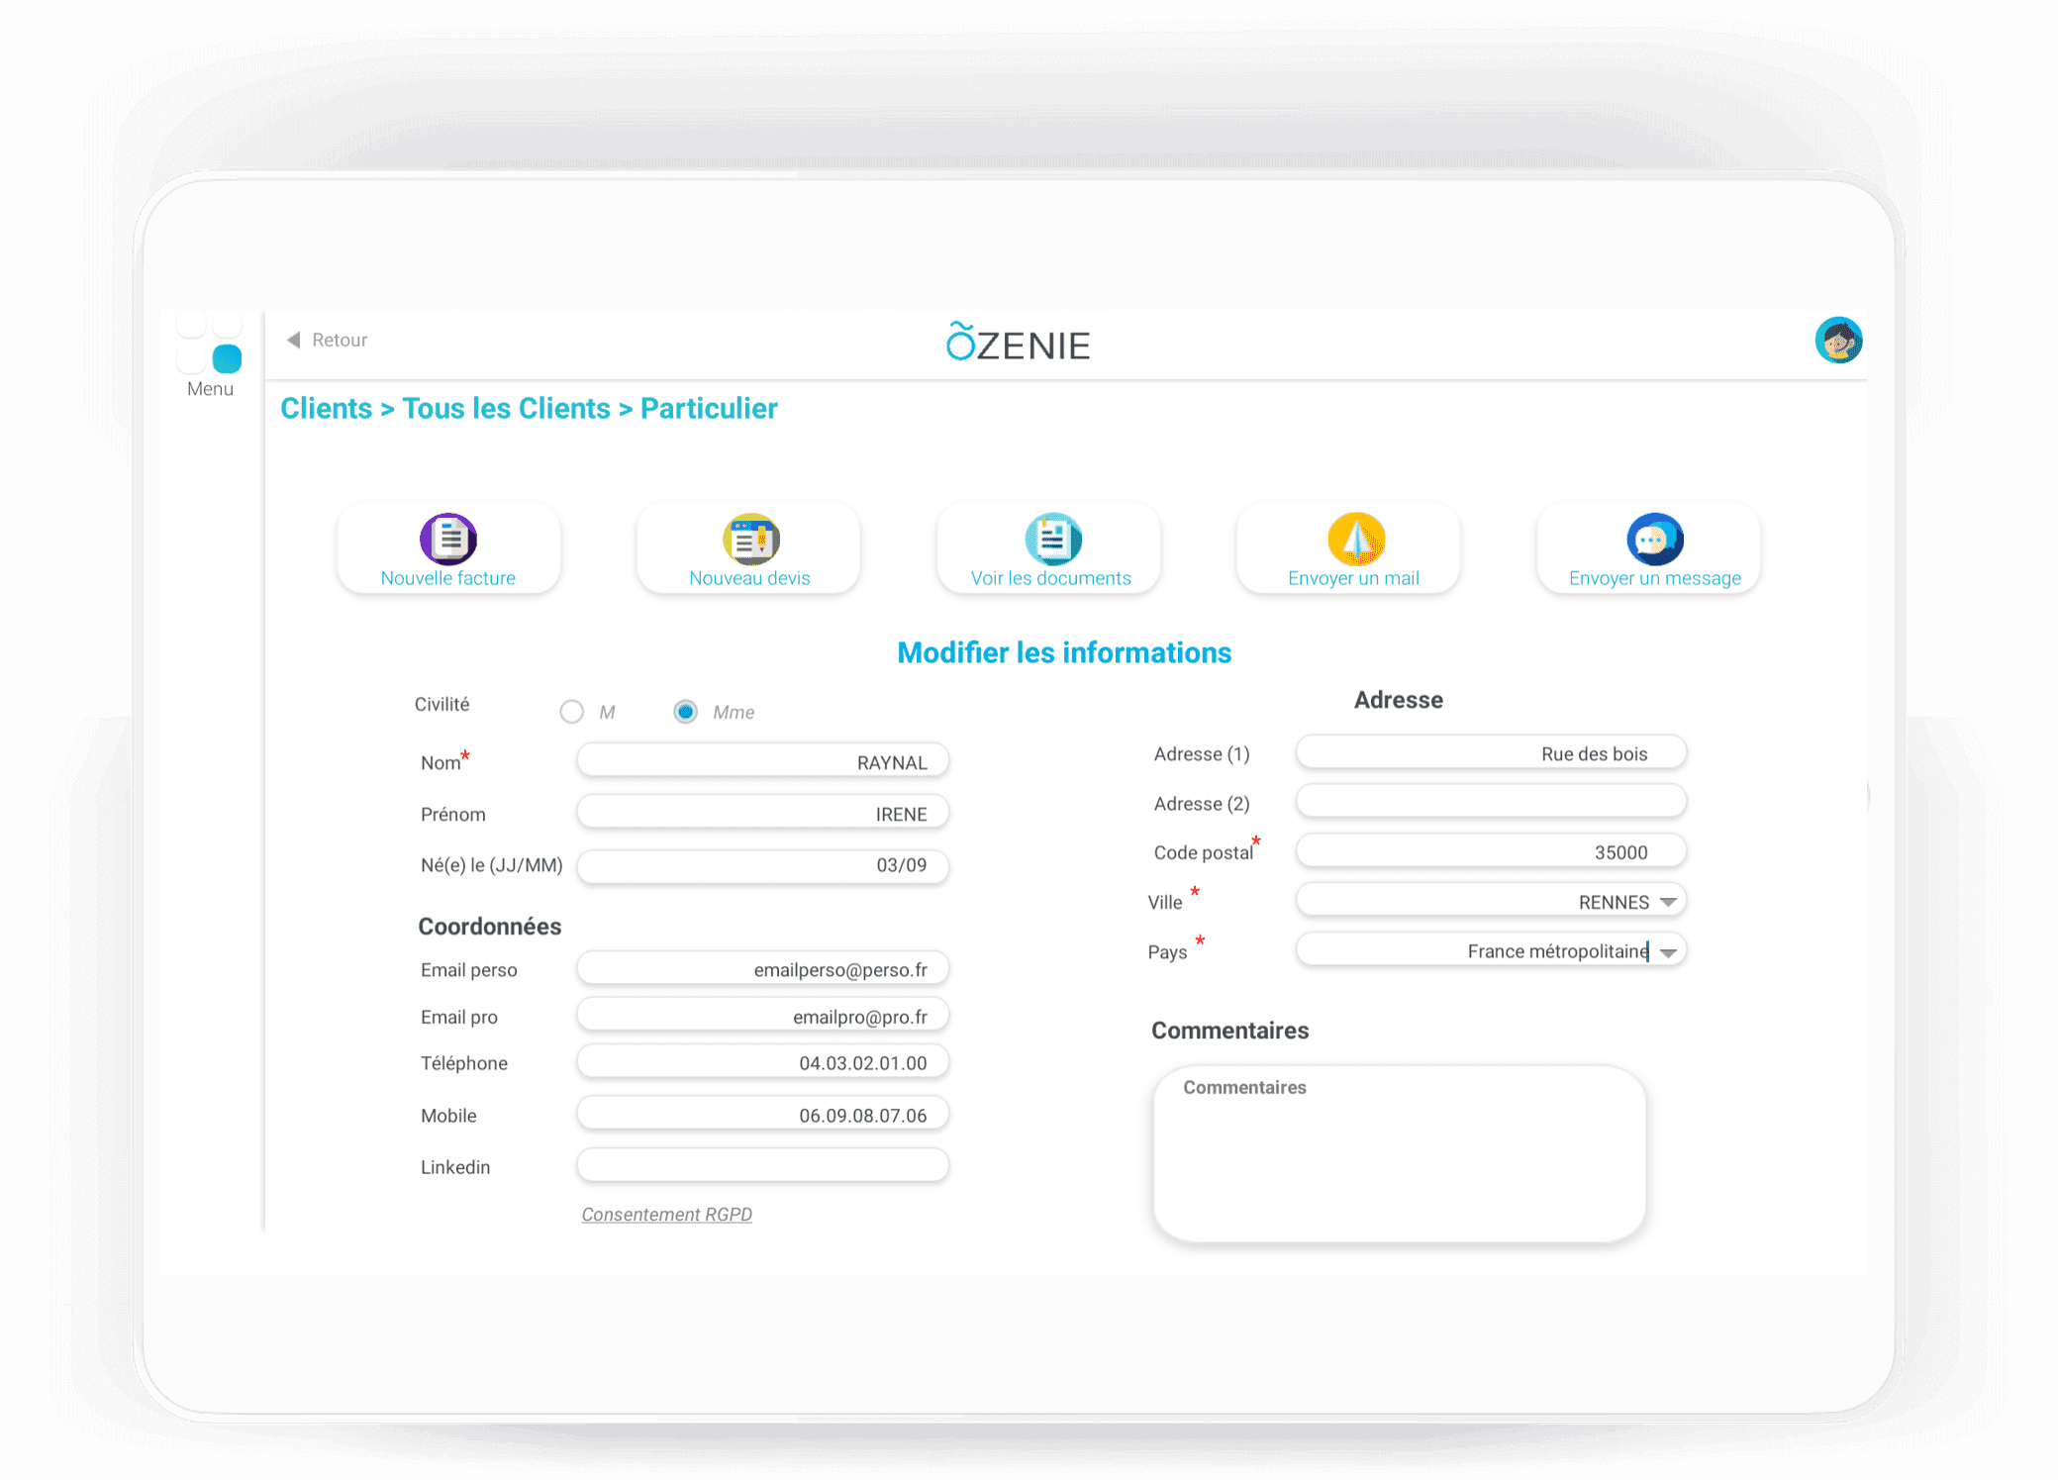Click the Envoyer un message icon
Image resolution: width=2058 pixels, height=1480 pixels.
(x=1655, y=539)
